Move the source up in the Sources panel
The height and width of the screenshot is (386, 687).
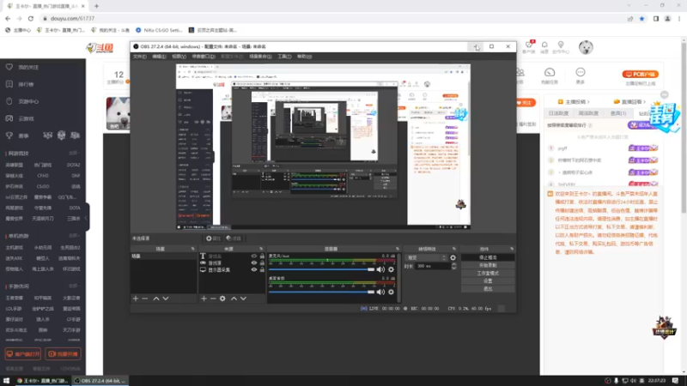tap(234, 299)
